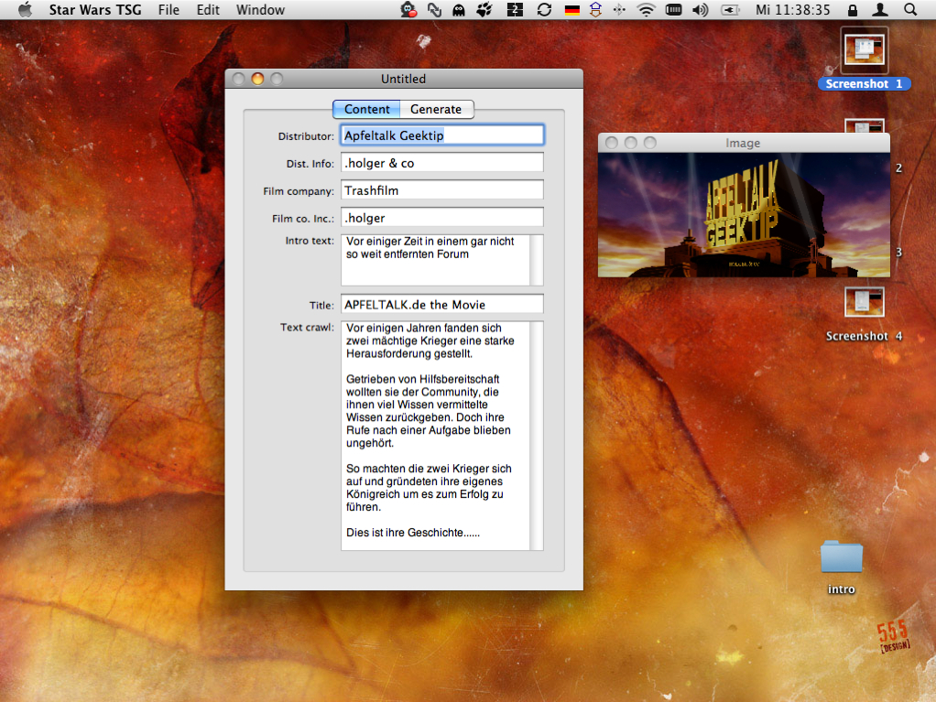Click the 'Title:' label
The image size is (936, 702).
point(321,305)
